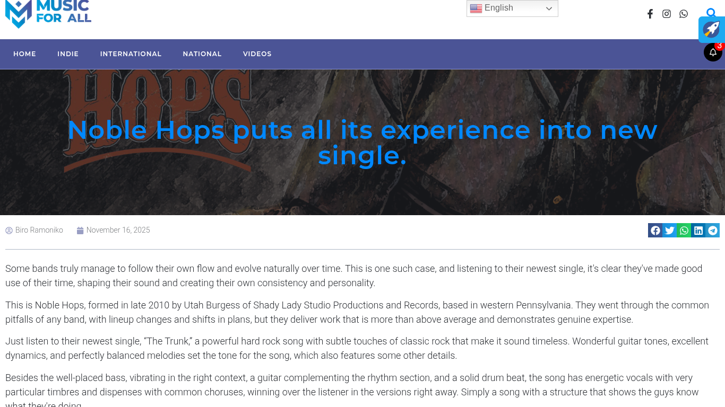Open the Instagram icon in header
This screenshot has width=725, height=407.
point(667,14)
